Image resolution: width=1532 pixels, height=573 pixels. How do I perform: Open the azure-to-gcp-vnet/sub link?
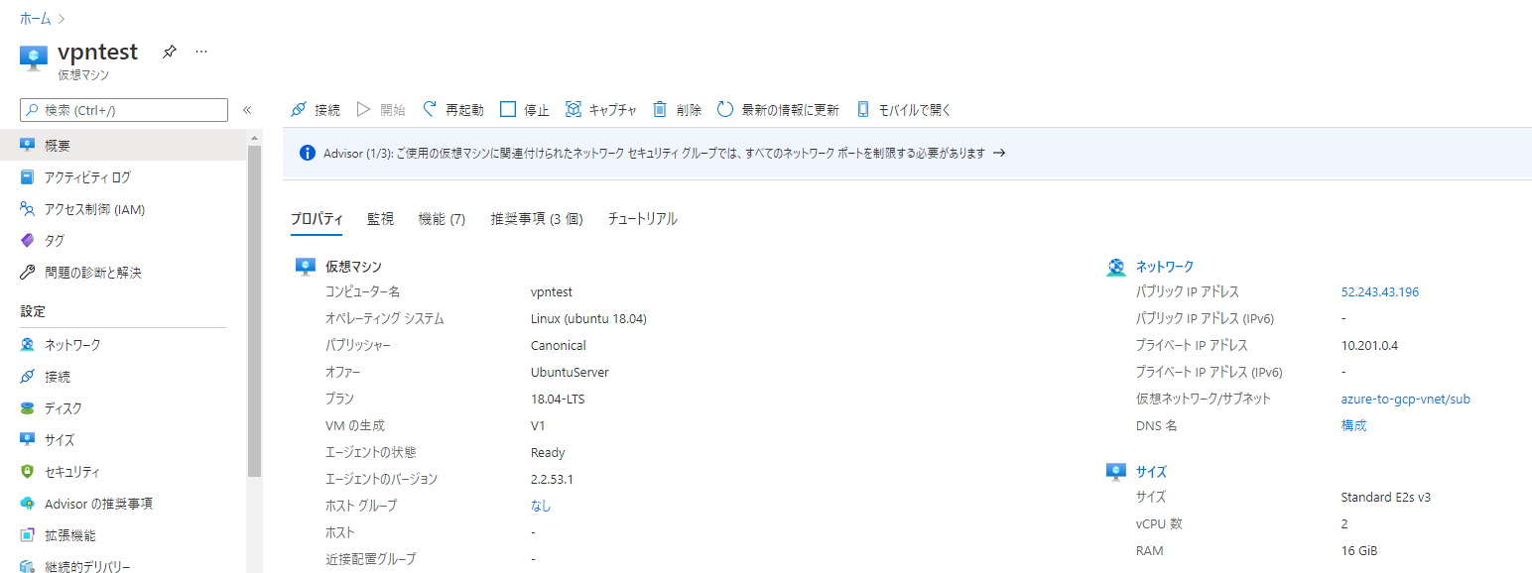[x=1406, y=400]
